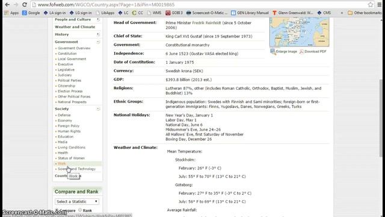The image size is (385, 217).
Task: Open the LC bookmark
Action: tap(123, 13)
